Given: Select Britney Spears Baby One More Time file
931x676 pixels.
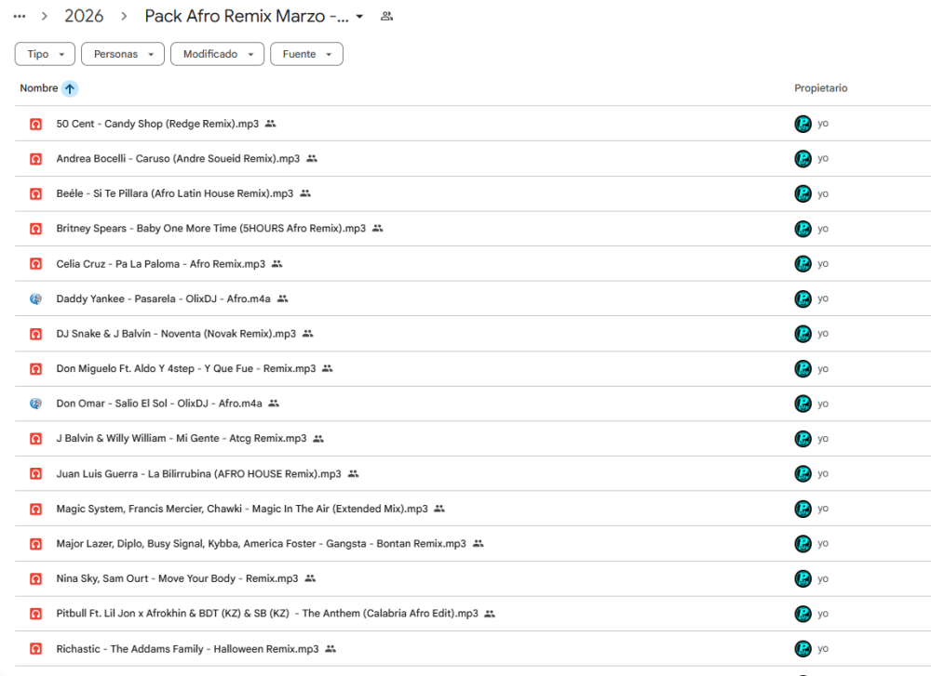Looking at the screenshot, I should click(x=210, y=229).
